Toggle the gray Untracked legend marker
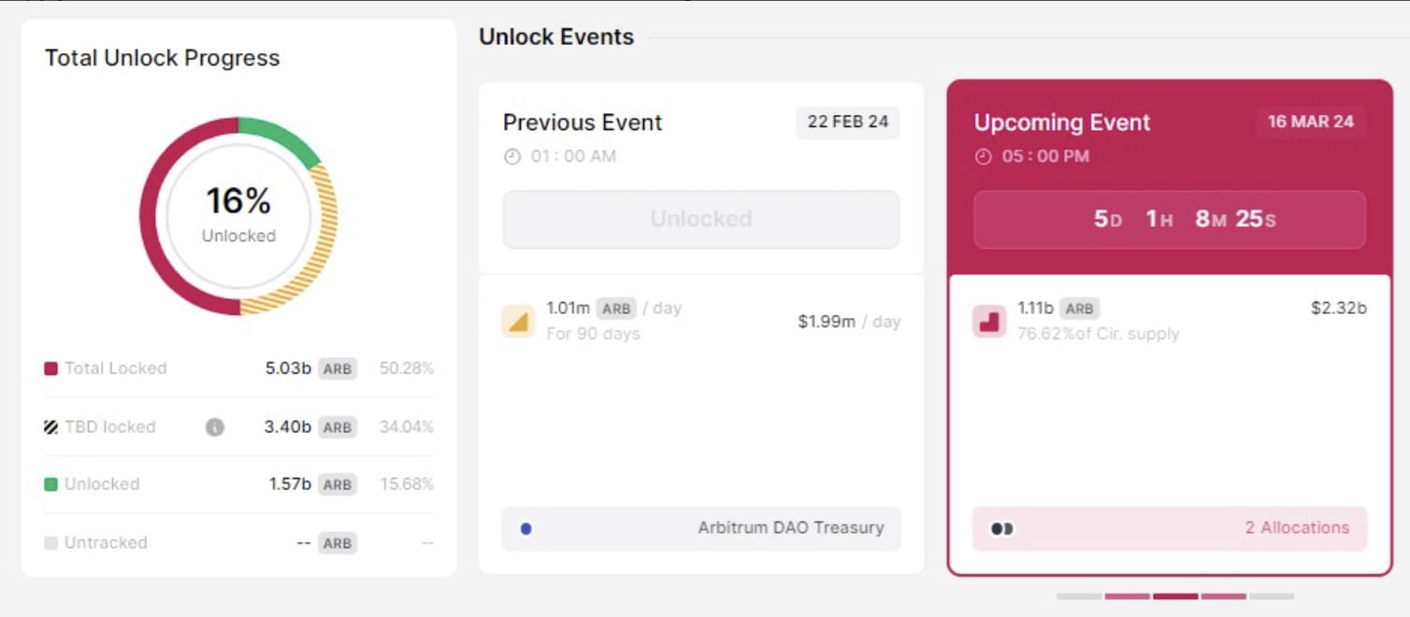The width and height of the screenshot is (1410, 617). (52, 542)
